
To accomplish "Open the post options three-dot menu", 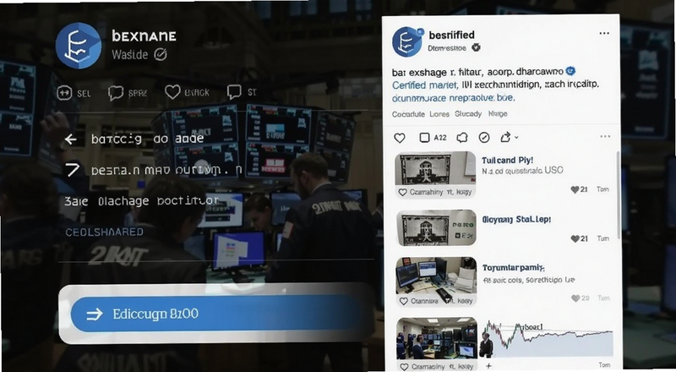I will tap(604, 33).
